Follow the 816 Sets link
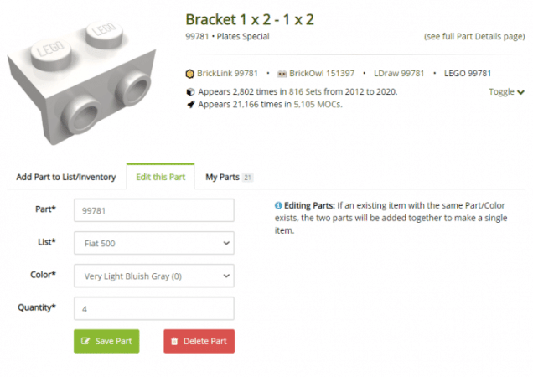533x377 pixels. pos(305,92)
